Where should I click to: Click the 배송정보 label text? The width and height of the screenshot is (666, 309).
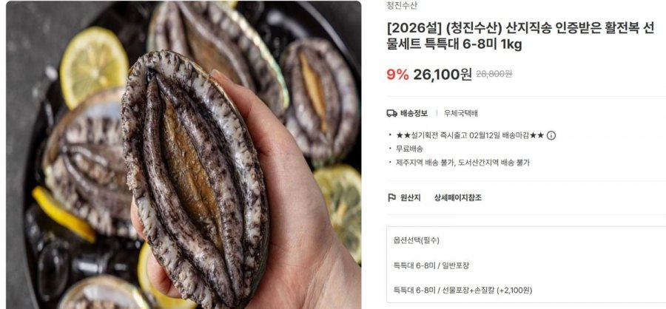[414, 113]
